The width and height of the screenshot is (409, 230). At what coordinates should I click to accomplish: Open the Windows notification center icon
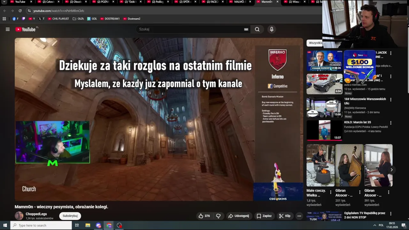pos(404,226)
